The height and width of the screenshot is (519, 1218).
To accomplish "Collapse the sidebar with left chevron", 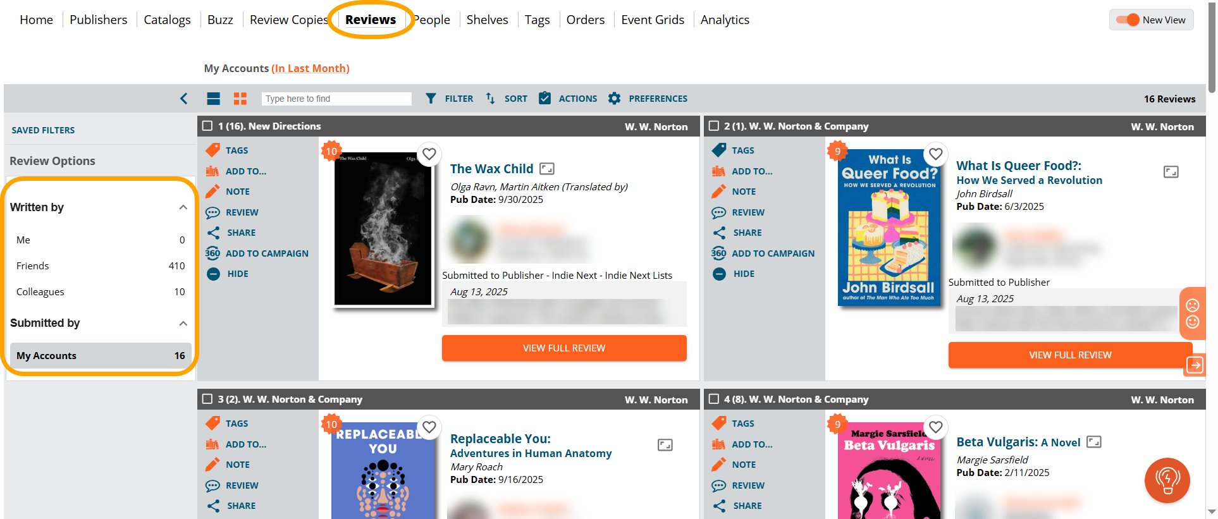I will 183,99.
